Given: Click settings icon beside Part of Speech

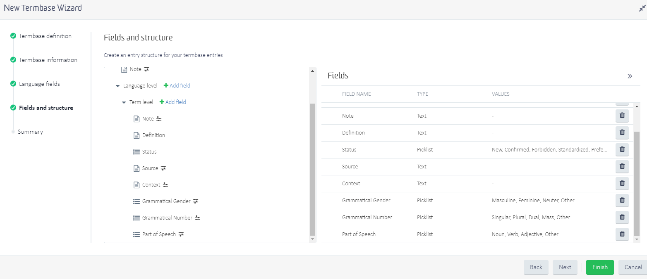Looking at the screenshot, I should click(181, 234).
